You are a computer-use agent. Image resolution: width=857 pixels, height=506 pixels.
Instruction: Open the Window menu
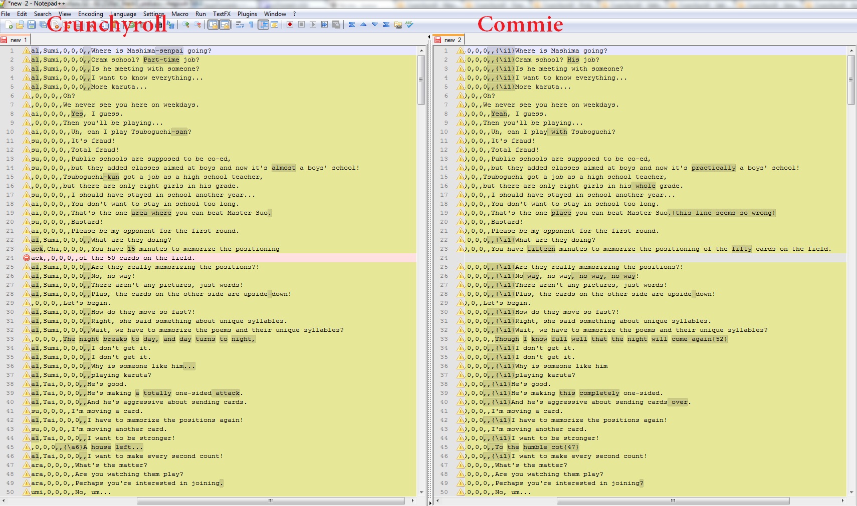275,14
